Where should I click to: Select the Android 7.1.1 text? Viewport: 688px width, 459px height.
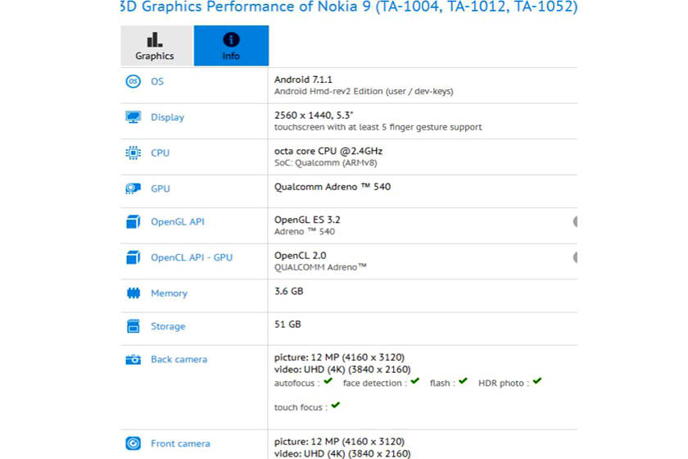coord(303,80)
